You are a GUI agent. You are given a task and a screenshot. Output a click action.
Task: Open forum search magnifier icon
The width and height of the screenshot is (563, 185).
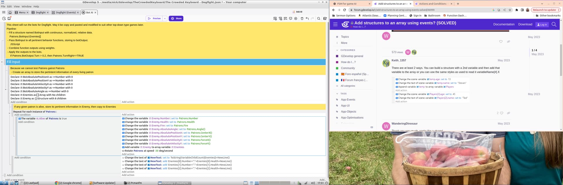click(x=554, y=24)
